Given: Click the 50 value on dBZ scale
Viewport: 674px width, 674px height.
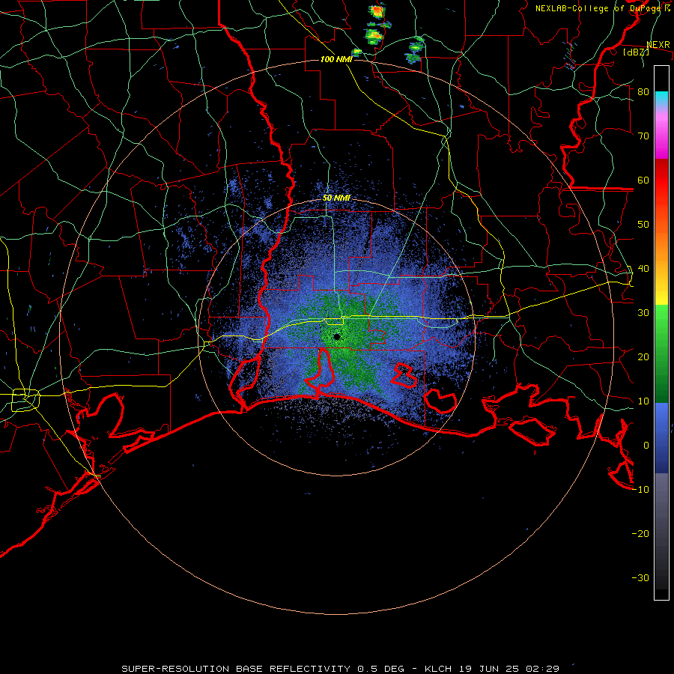Looking at the screenshot, I should (643, 225).
